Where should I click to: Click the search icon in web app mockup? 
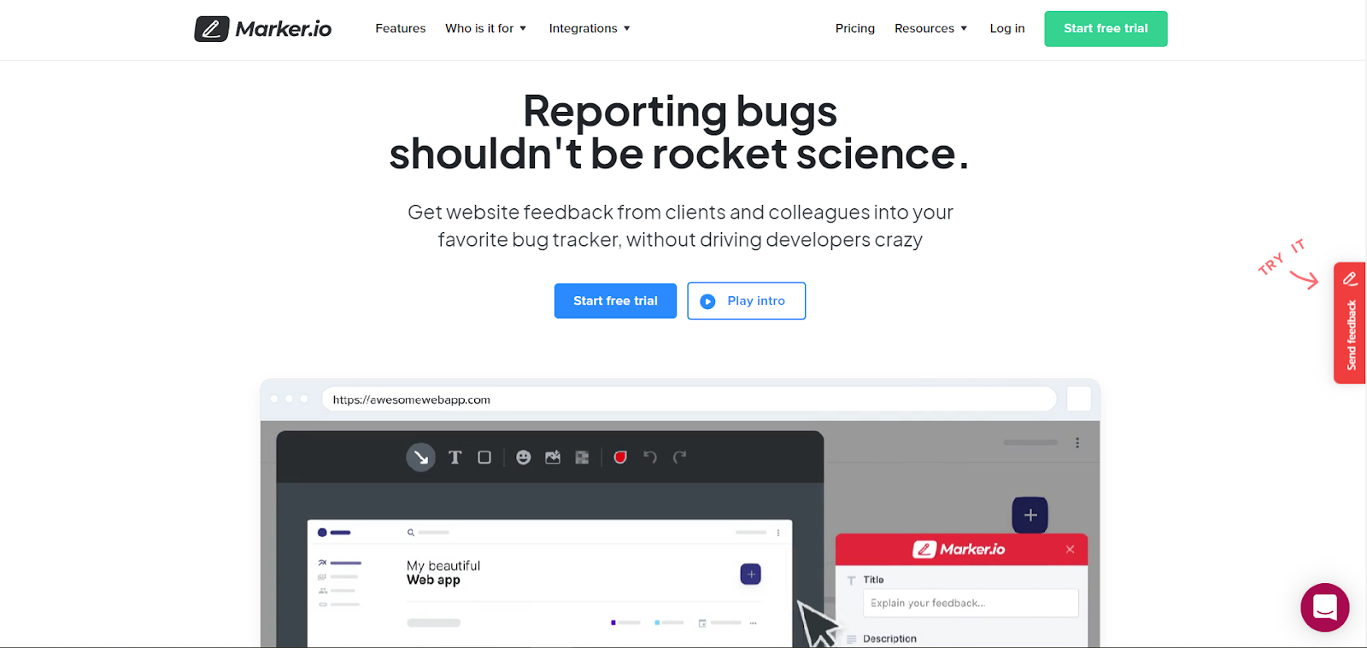coord(411,533)
